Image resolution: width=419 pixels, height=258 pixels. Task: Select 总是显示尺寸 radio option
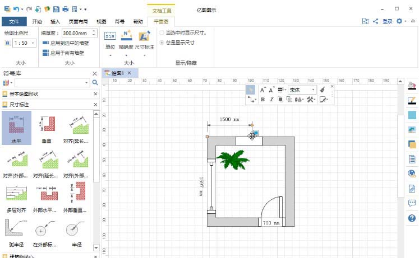point(162,42)
